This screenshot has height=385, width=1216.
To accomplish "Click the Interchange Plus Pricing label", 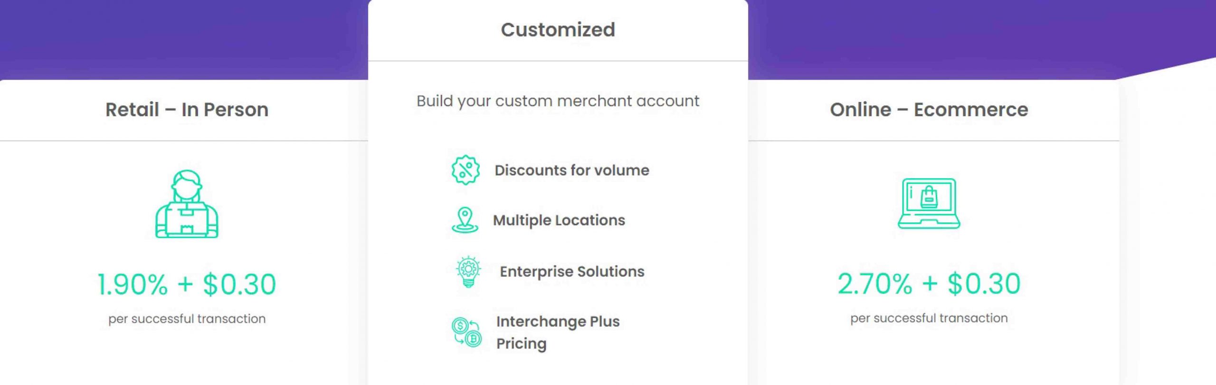I will coord(558,332).
